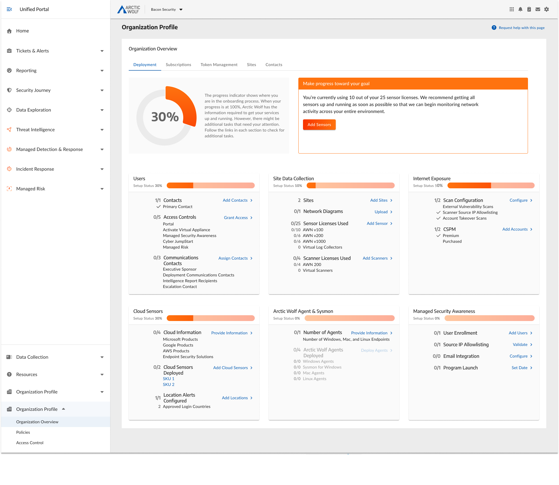This screenshot has width=559, height=485.
Task: Expand Data Collection menu arrow
Action: (102, 357)
